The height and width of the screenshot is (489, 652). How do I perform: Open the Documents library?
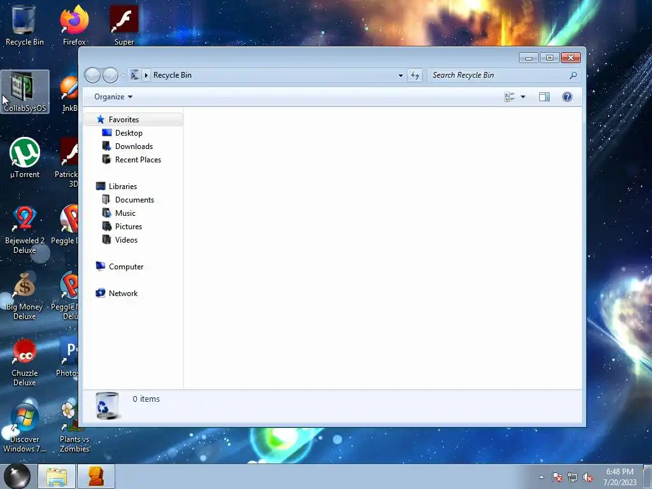click(134, 199)
